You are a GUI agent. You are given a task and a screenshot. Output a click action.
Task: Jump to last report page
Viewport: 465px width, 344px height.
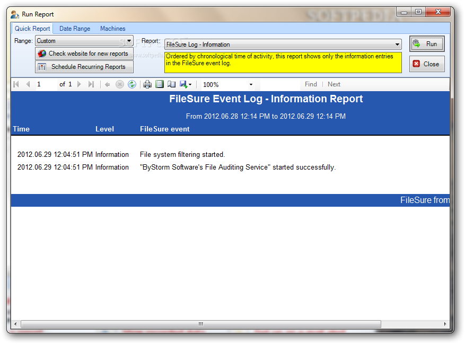pyautogui.click(x=91, y=84)
